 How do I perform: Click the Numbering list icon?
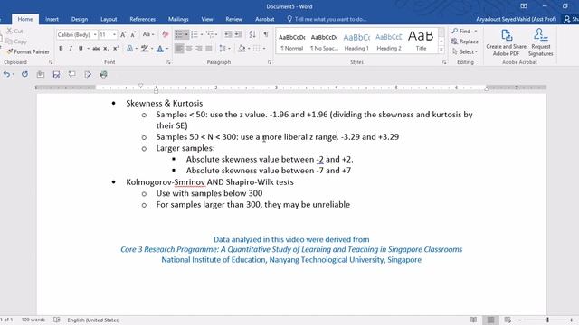(x=195, y=34)
